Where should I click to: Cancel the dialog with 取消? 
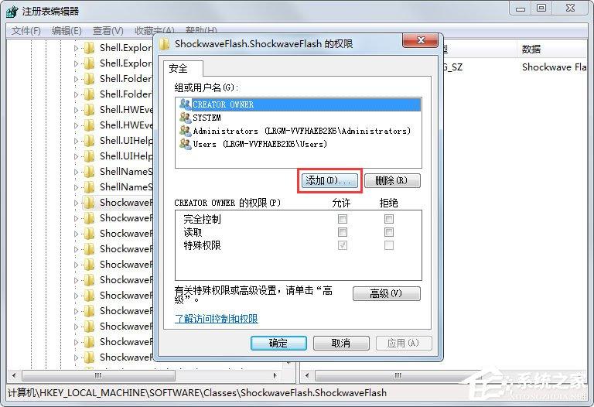coord(341,343)
